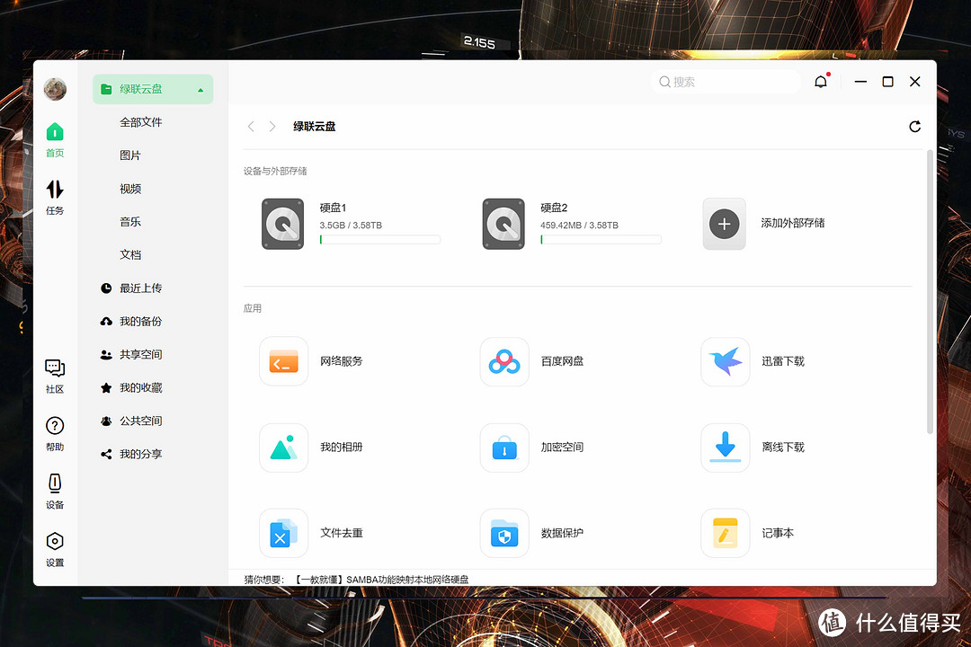Image resolution: width=971 pixels, height=647 pixels.
Task: Select 硬盘2 drive thumbnail
Action: click(x=503, y=224)
